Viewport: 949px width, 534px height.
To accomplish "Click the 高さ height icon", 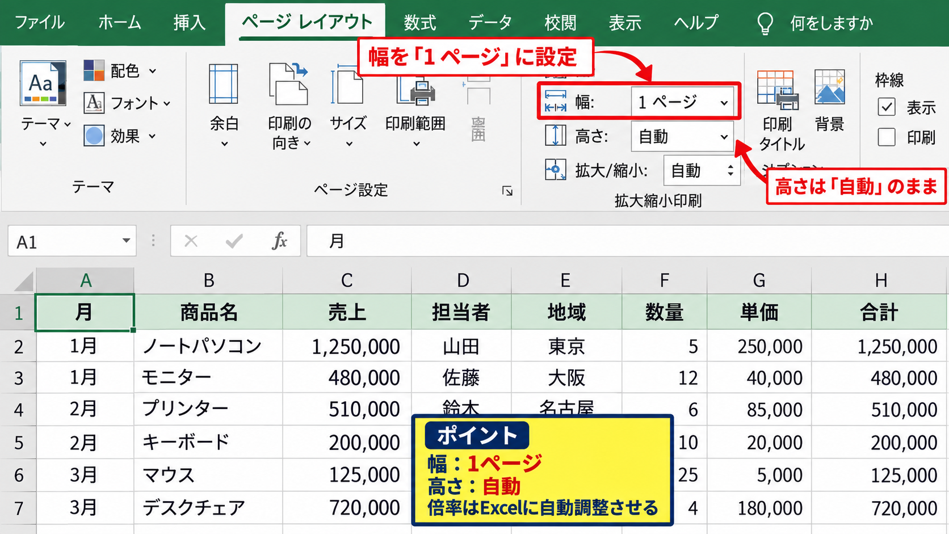I will (x=555, y=136).
